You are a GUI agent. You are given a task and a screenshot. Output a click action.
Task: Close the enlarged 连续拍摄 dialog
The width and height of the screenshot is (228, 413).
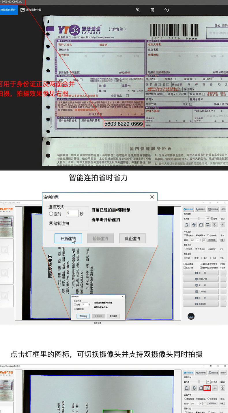152,197
